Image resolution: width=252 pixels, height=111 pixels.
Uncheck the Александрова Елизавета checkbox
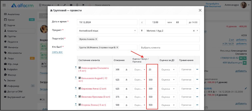[x=80, y=68]
